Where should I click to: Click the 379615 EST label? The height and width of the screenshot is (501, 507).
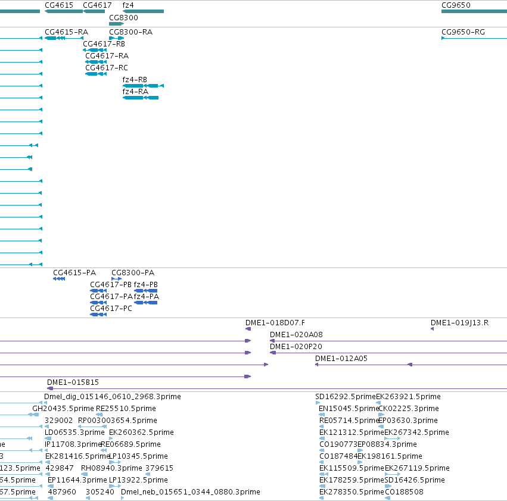point(159,468)
